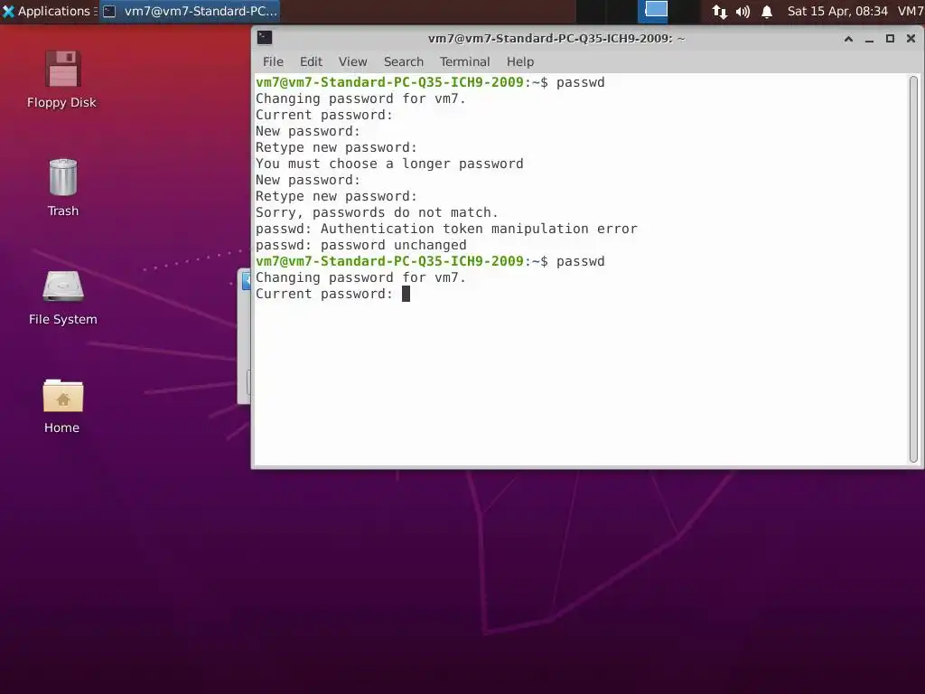Image resolution: width=925 pixels, height=694 pixels.
Task: Open the File menu in the terminal
Action: pos(273,61)
